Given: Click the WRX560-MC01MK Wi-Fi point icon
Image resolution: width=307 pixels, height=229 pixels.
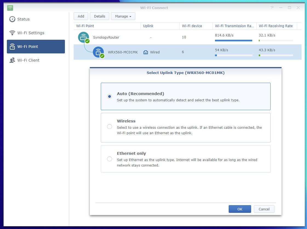Looking at the screenshot, I should pos(98,52).
